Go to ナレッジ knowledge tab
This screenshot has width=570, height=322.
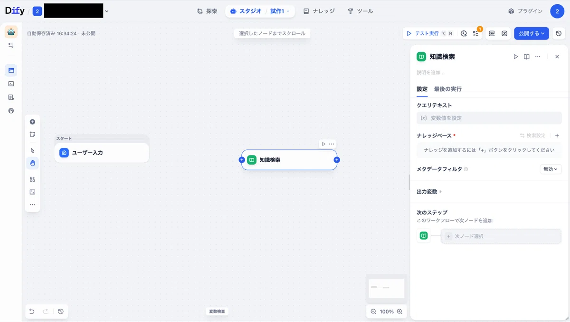pos(319,11)
